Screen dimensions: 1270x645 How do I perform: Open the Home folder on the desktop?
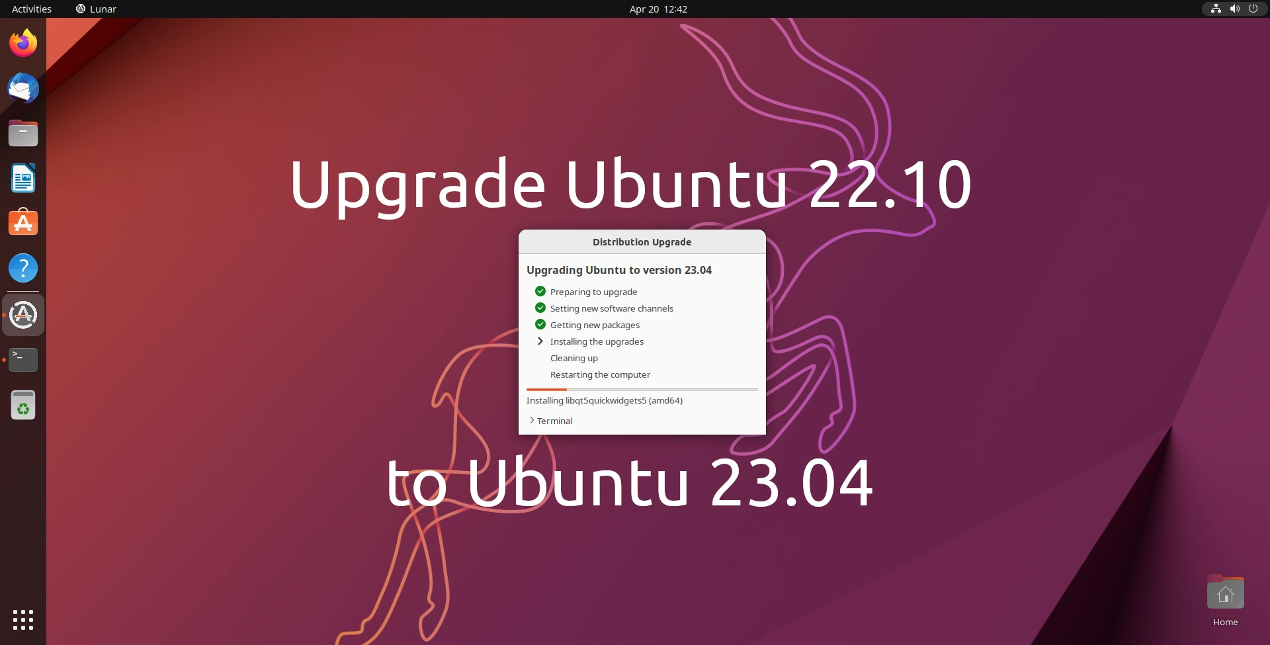coord(1225,593)
